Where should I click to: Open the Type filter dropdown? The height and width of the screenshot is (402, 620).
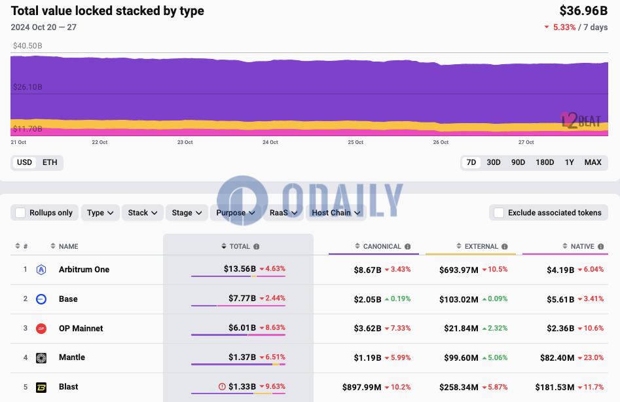tap(100, 213)
